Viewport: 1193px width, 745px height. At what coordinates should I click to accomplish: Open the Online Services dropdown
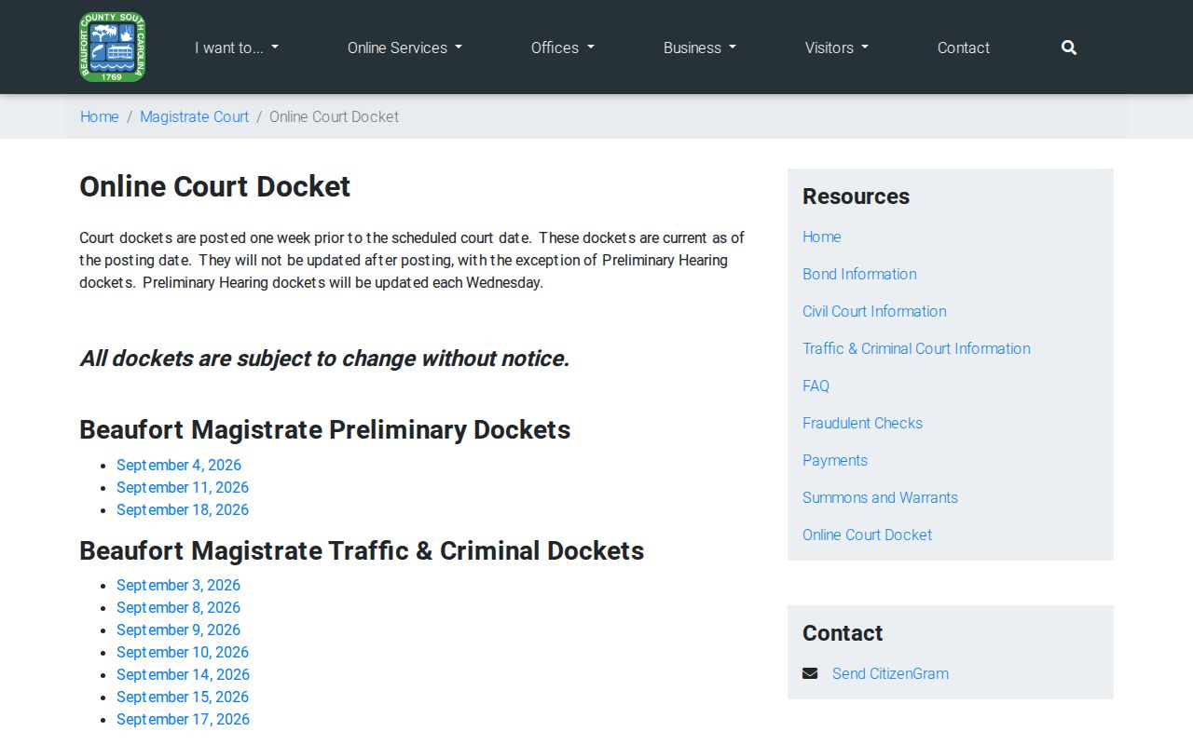405,47
